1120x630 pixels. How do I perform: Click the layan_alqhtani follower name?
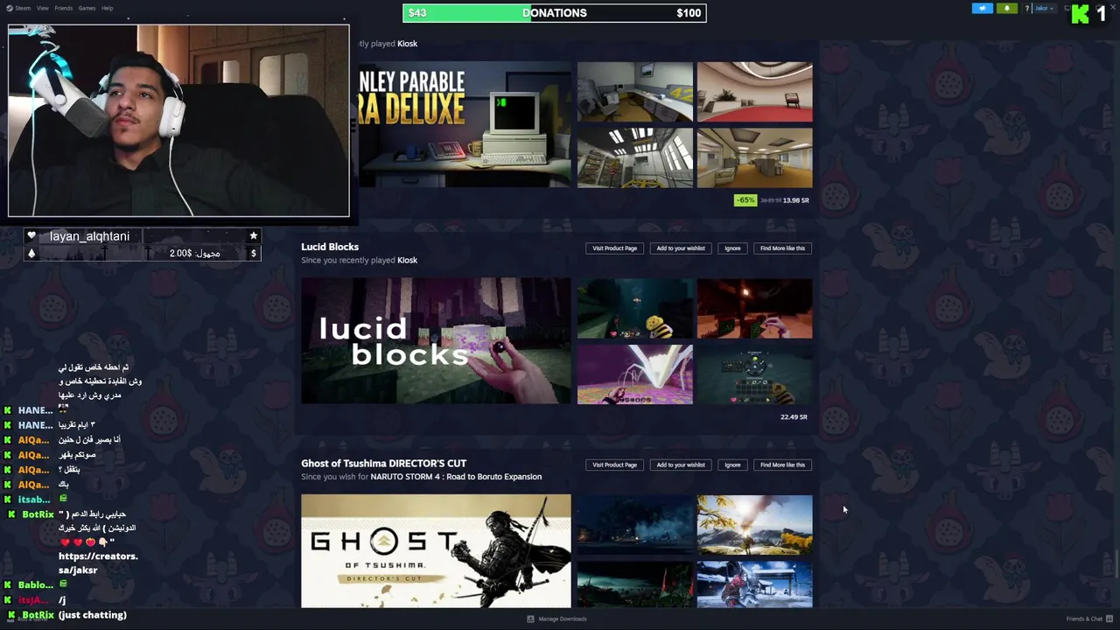pos(89,236)
